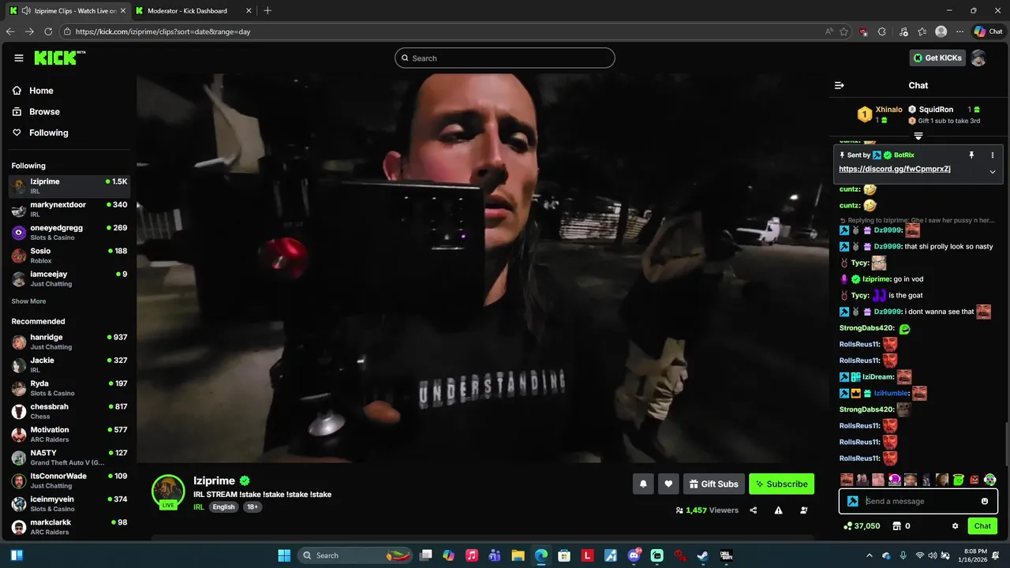The width and height of the screenshot is (1010, 568).
Task: Open the emote picker smiley
Action: click(x=985, y=501)
